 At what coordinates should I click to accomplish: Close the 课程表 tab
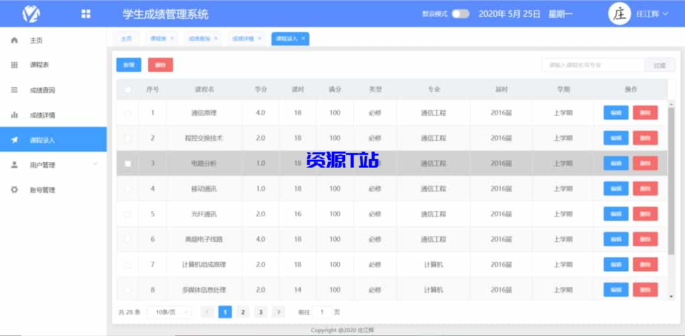coord(172,38)
